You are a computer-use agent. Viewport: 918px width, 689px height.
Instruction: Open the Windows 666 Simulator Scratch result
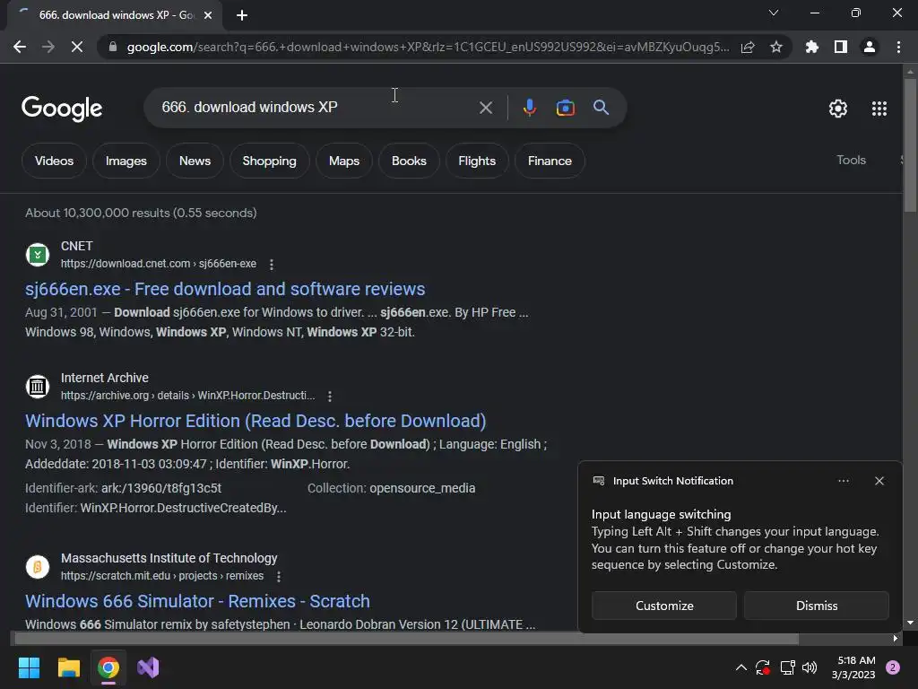197,601
